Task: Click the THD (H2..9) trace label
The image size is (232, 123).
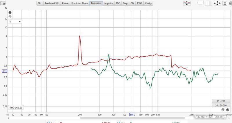Action: [x=16, y=108]
